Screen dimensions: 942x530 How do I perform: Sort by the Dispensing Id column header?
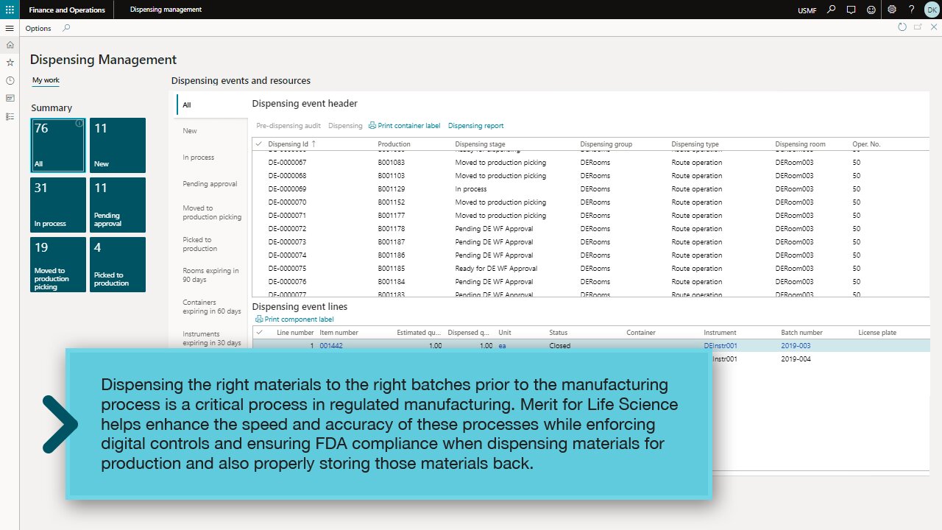click(288, 144)
